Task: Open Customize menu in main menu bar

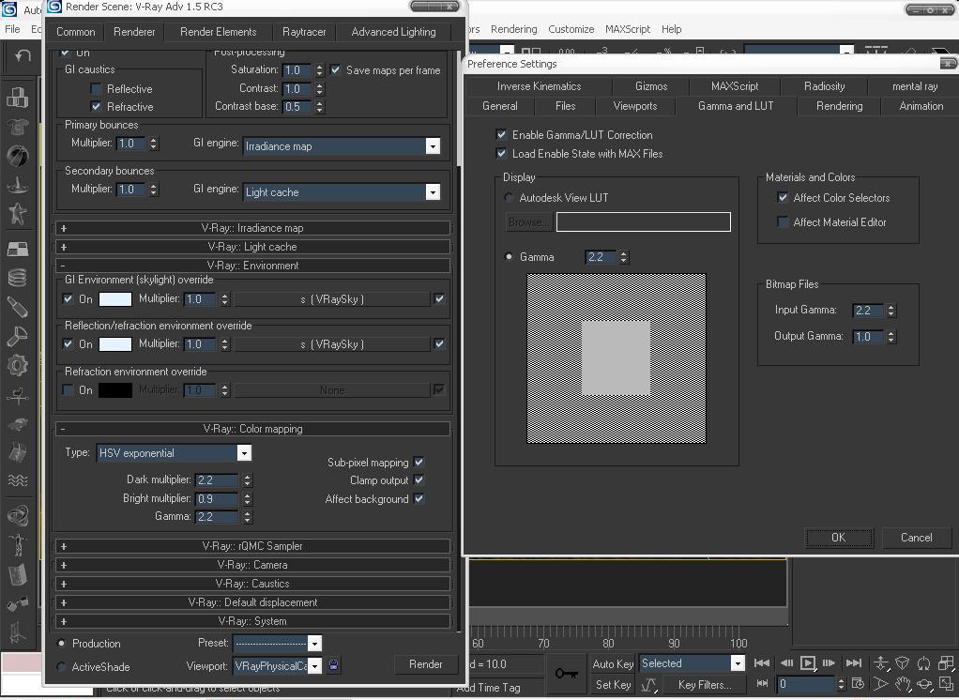Action: tap(571, 29)
